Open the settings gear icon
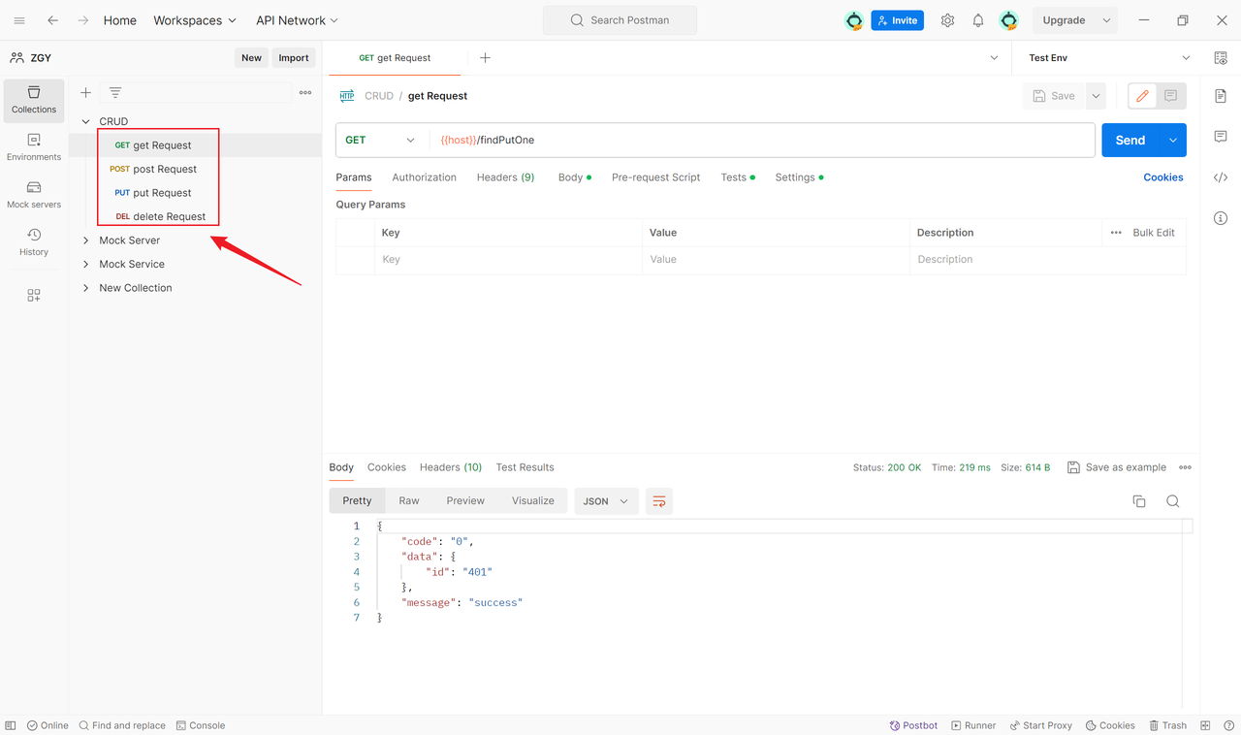The image size is (1241, 735). click(947, 20)
